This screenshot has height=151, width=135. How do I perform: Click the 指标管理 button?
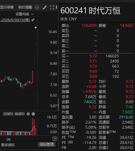point(47,144)
